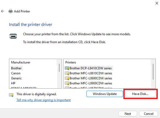The height and width of the screenshot is (118, 160).
Task: Click the Manufacturer column header
Action: click(x=21, y=62)
